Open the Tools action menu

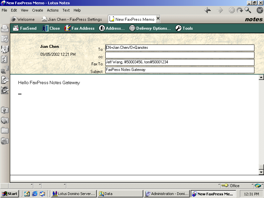pyautogui.click(x=184, y=28)
